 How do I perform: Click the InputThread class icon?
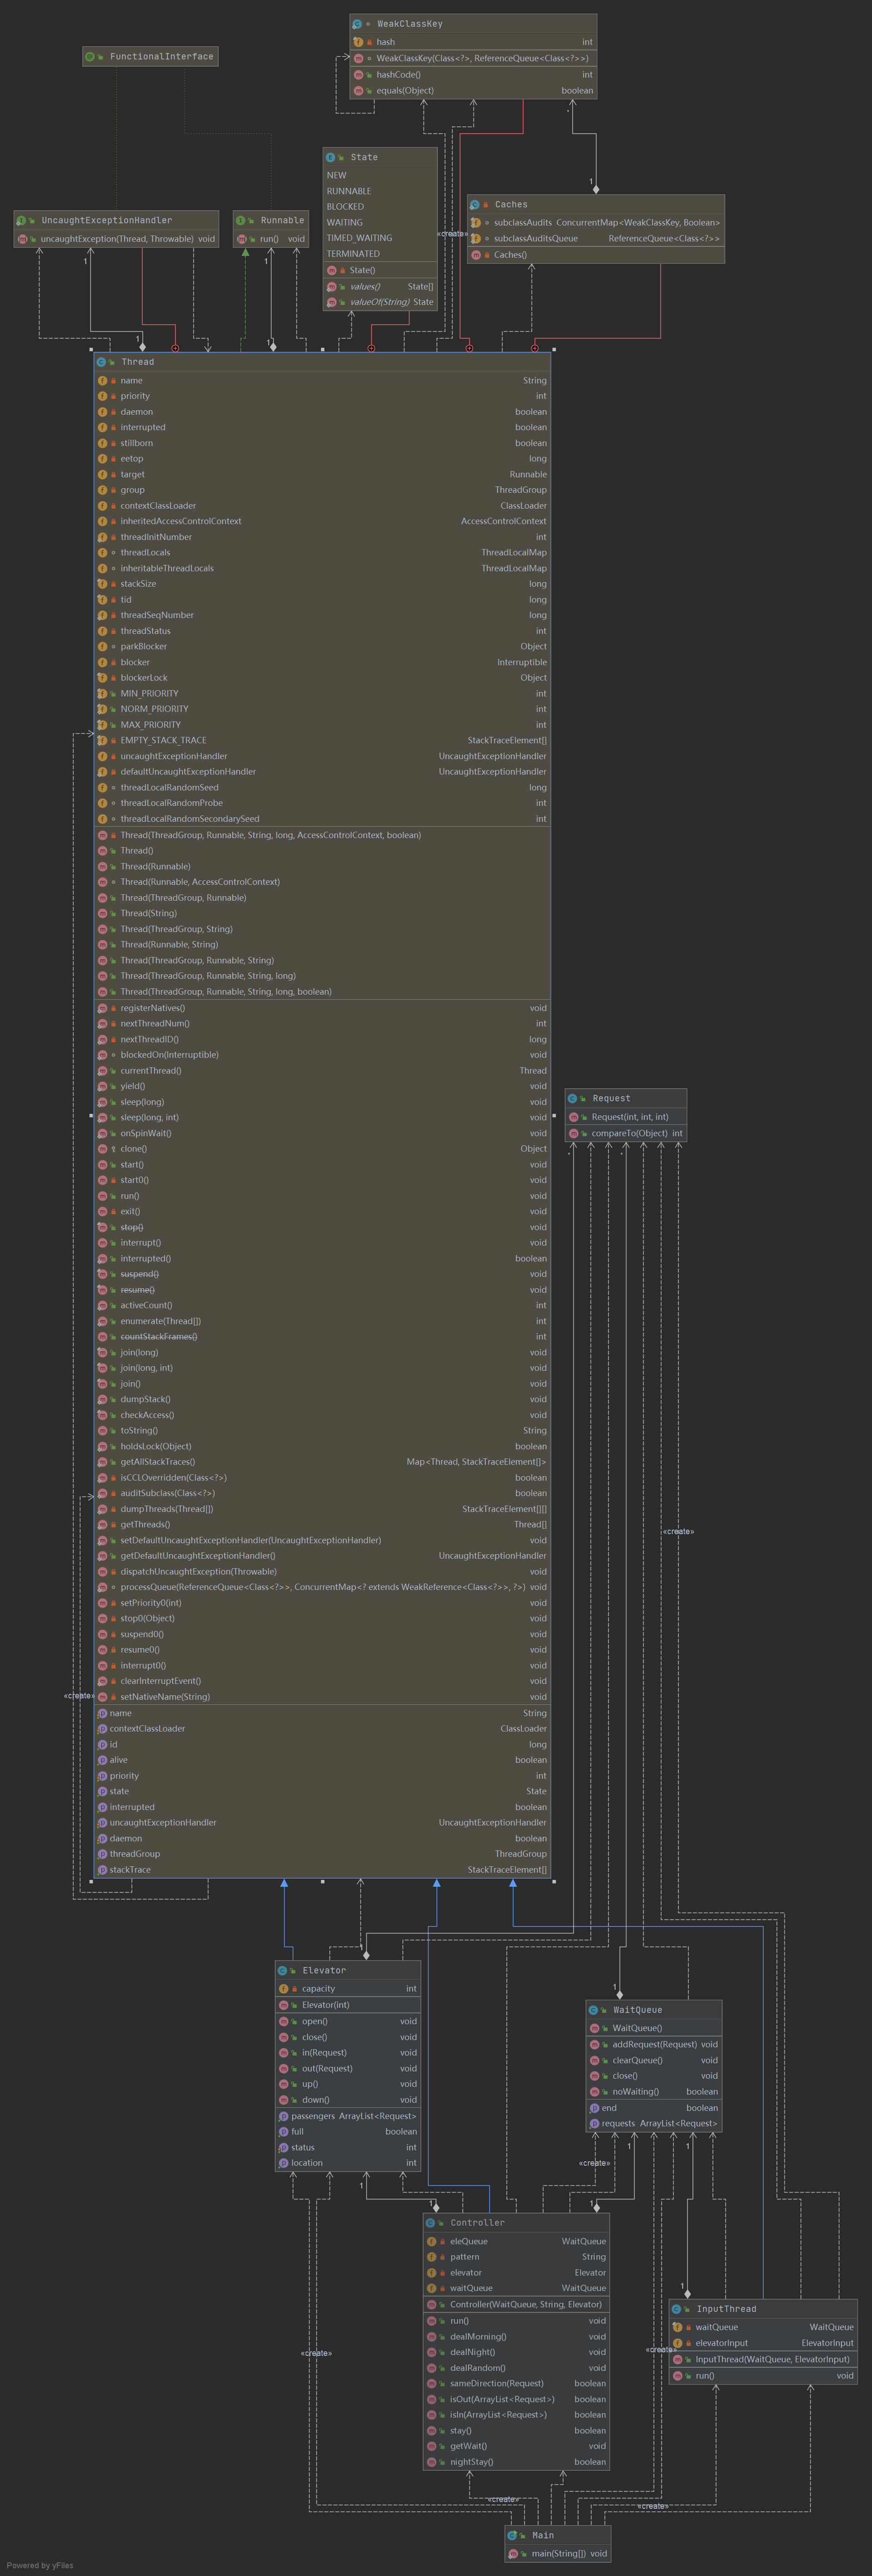[677, 2309]
